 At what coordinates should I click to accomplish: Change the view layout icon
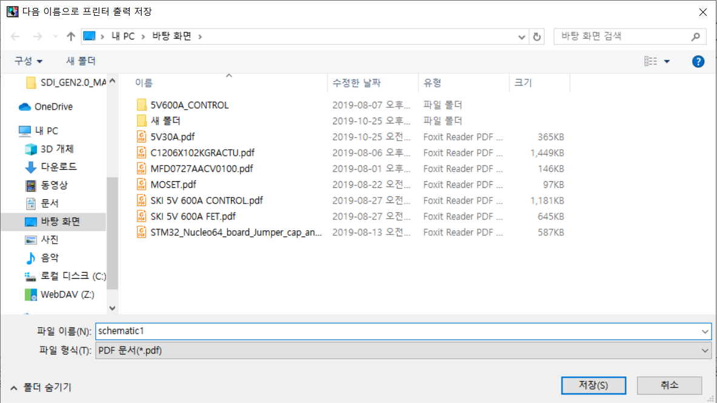[x=650, y=61]
